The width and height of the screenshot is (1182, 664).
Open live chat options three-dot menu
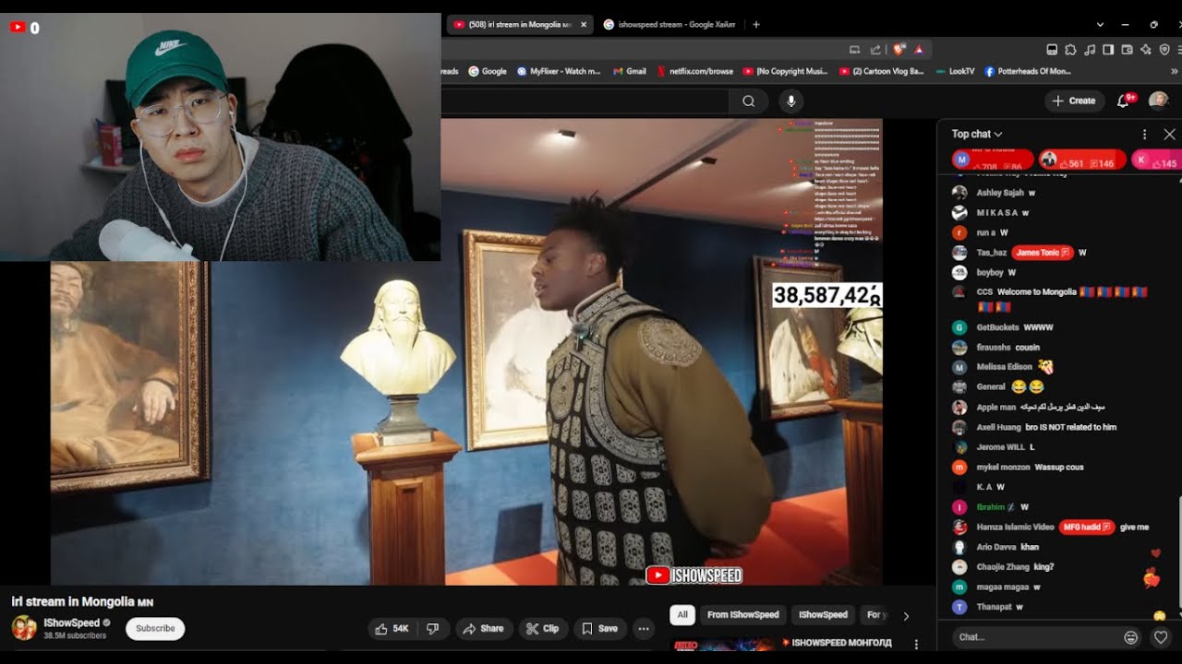pyautogui.click(x=1144, y=135)
